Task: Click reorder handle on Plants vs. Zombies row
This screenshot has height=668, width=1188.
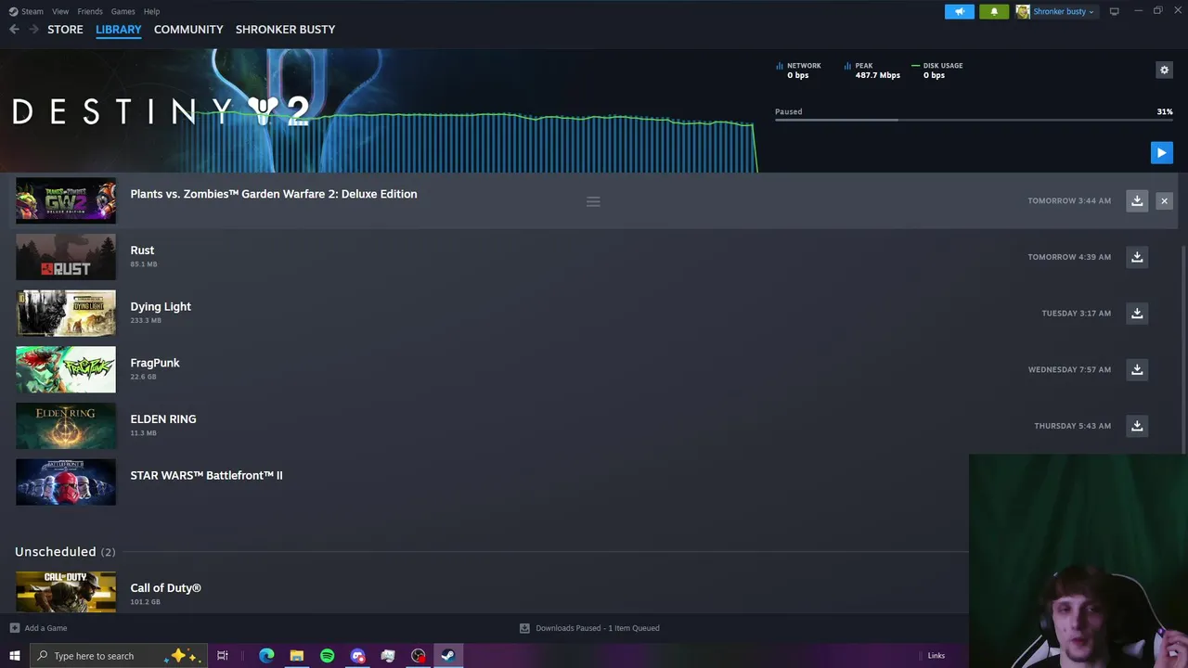Action: coord(593,201)
